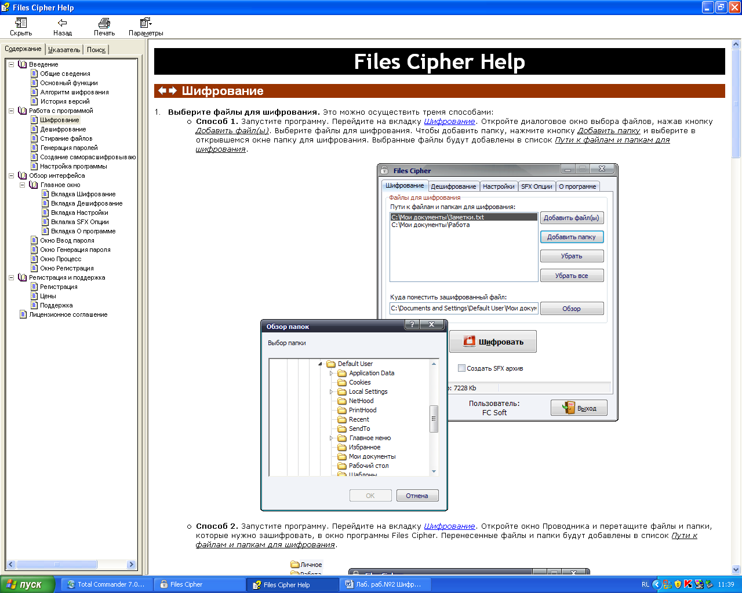Click the contents pane scroll-right arrow
Screen dimensions: 742x593
pos(131,565)
